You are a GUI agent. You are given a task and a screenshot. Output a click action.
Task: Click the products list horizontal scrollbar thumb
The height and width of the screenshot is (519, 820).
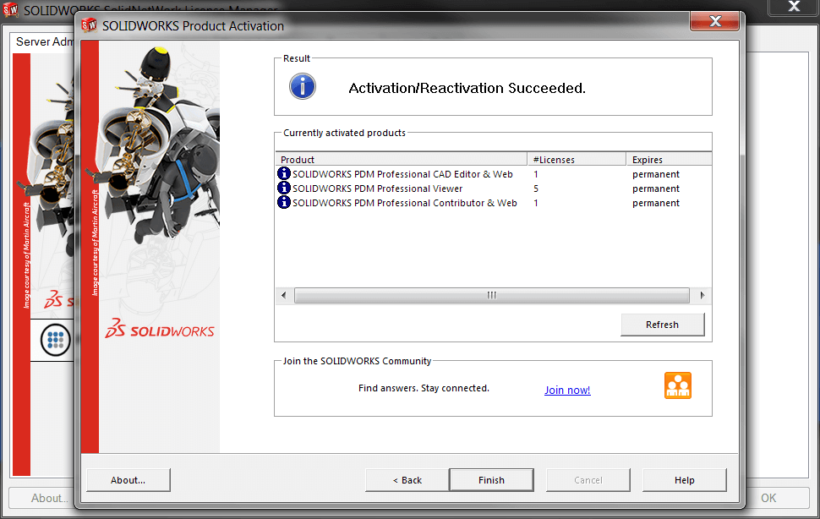[x=492, y=295]
